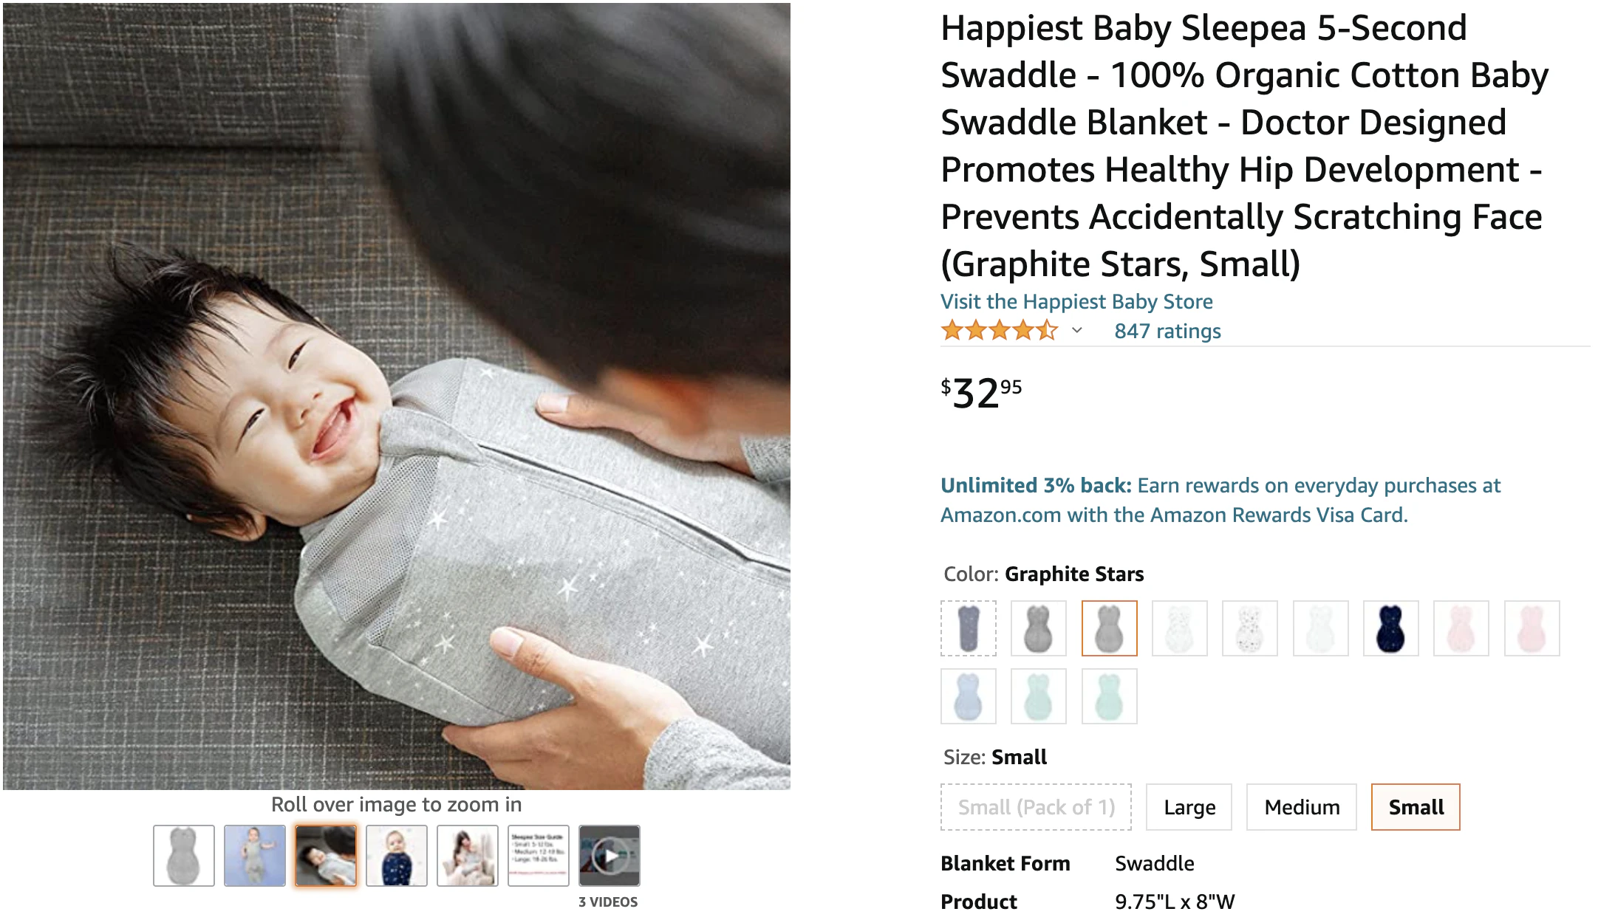Pick the first dashed-outline blue-gray color swatch

point(968,628)
